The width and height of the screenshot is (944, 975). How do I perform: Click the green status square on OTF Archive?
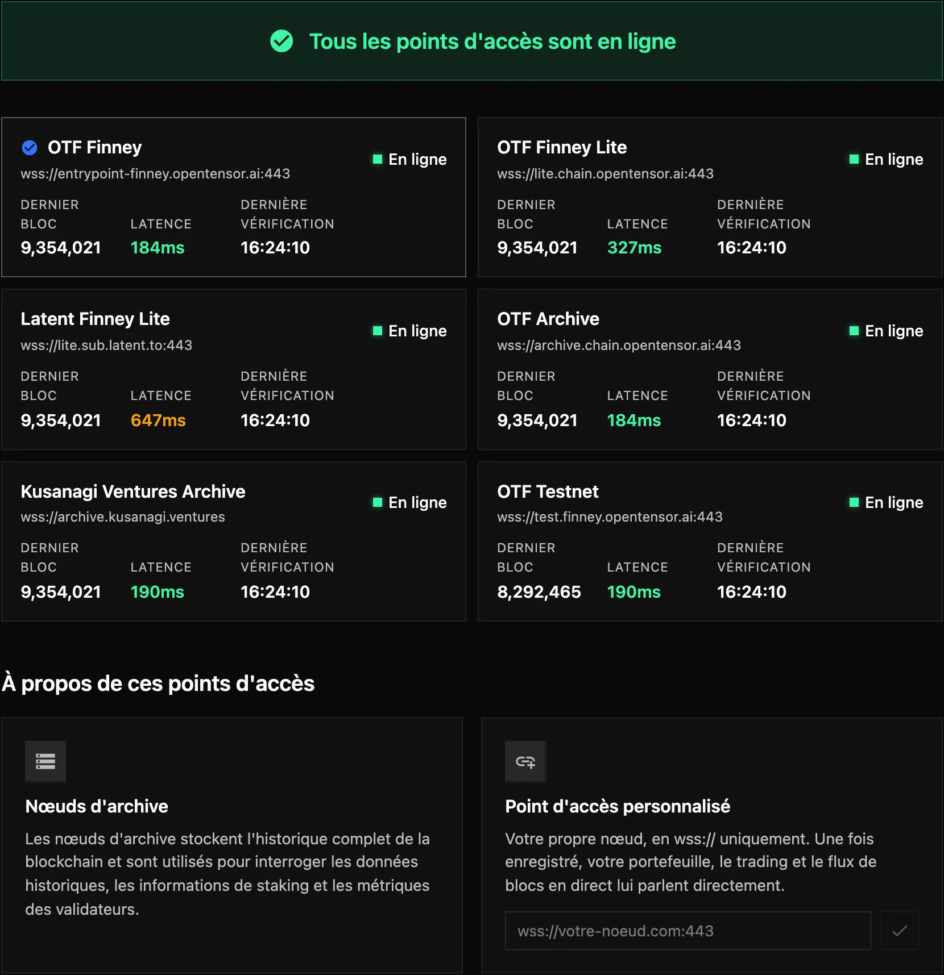click(x=854, y=331)
